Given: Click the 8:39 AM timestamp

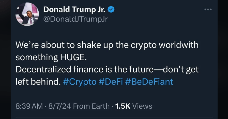Looking at the screenshot, I should 29,106.
